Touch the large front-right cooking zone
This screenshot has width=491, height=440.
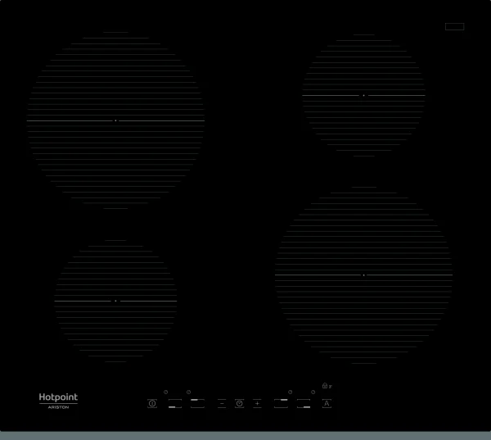click(363, 275)
